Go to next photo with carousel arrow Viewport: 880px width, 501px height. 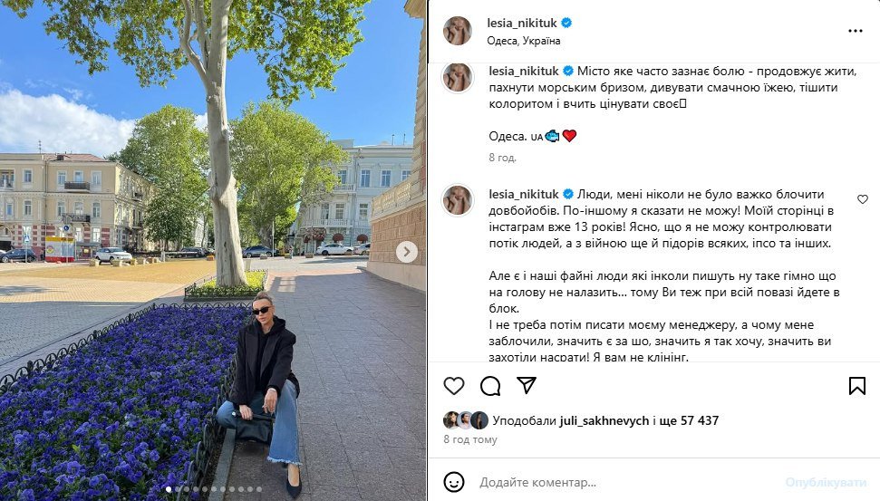(x=406, y=252)
